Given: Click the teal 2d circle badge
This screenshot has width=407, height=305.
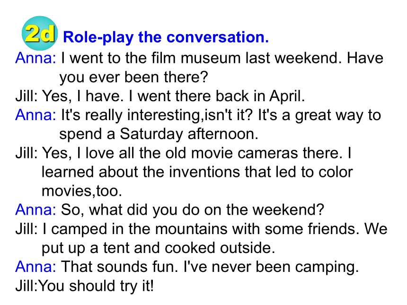Looking at the screenshot, I should coord(39,33).
